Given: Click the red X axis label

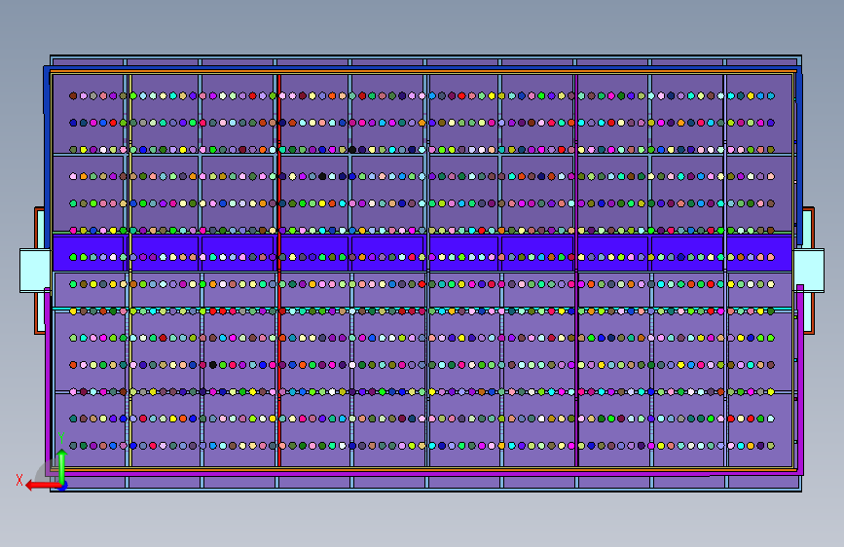Looking at the screenshot, I should tap(19, 480).
